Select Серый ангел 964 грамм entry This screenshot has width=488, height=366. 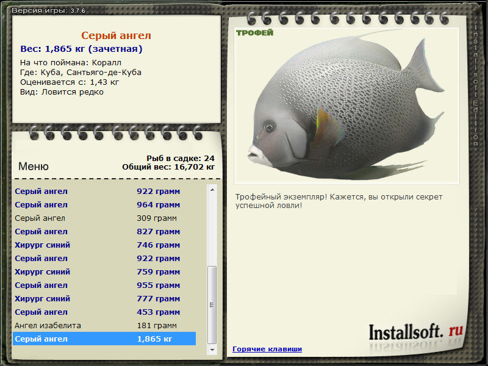[104, 205]
